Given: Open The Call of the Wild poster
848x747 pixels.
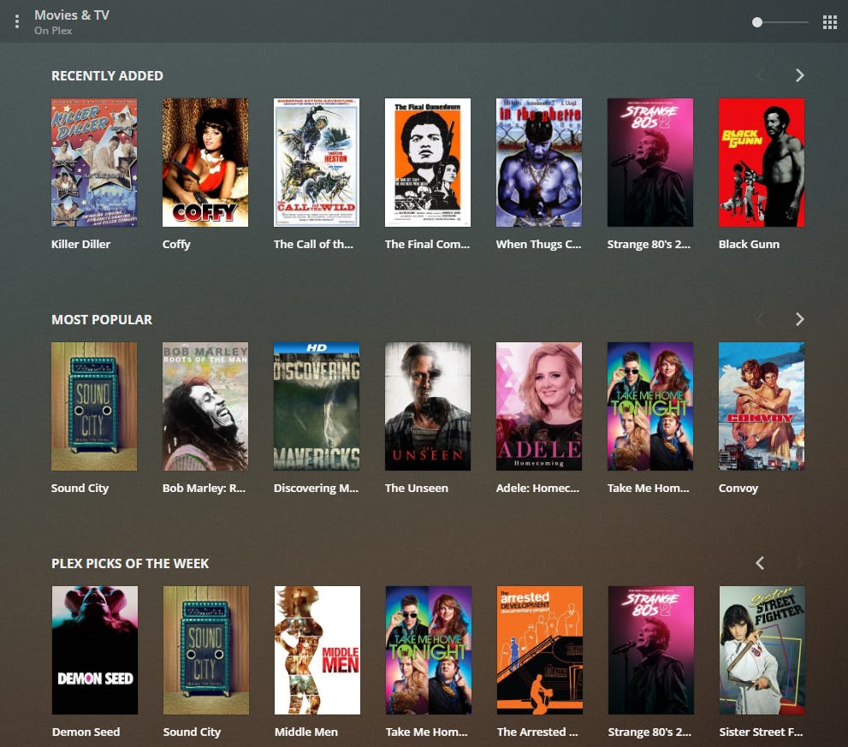Looking at the screenshot, I should (317, 163).
